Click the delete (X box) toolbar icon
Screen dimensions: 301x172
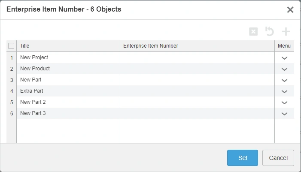(x=253, y=31)
